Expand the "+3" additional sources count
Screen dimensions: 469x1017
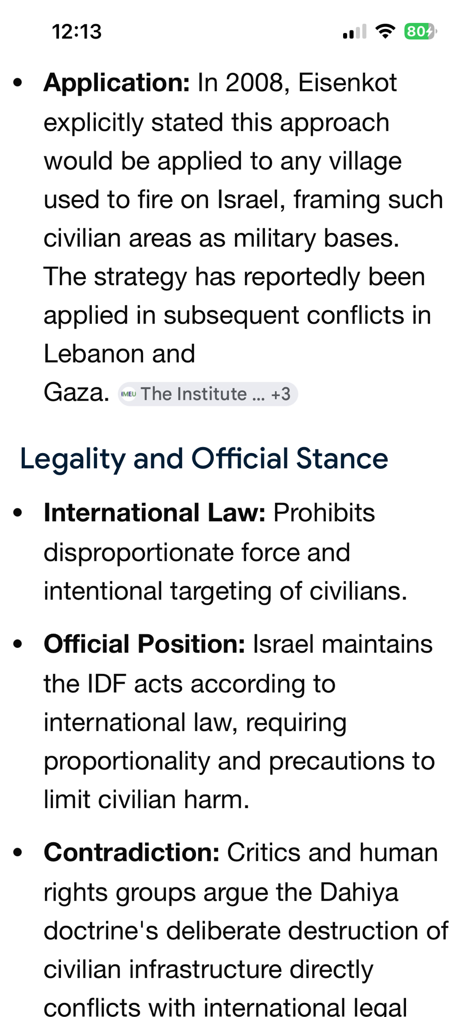pos(281,394)
